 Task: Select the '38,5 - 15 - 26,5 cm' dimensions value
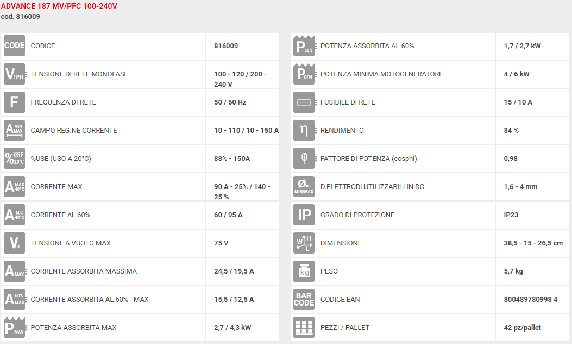(x=533, y=243)
